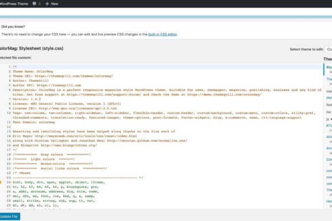Expand the inc folder in theme files
The image size is (332, 221).
pyautogui.click(x=329, y=112)
